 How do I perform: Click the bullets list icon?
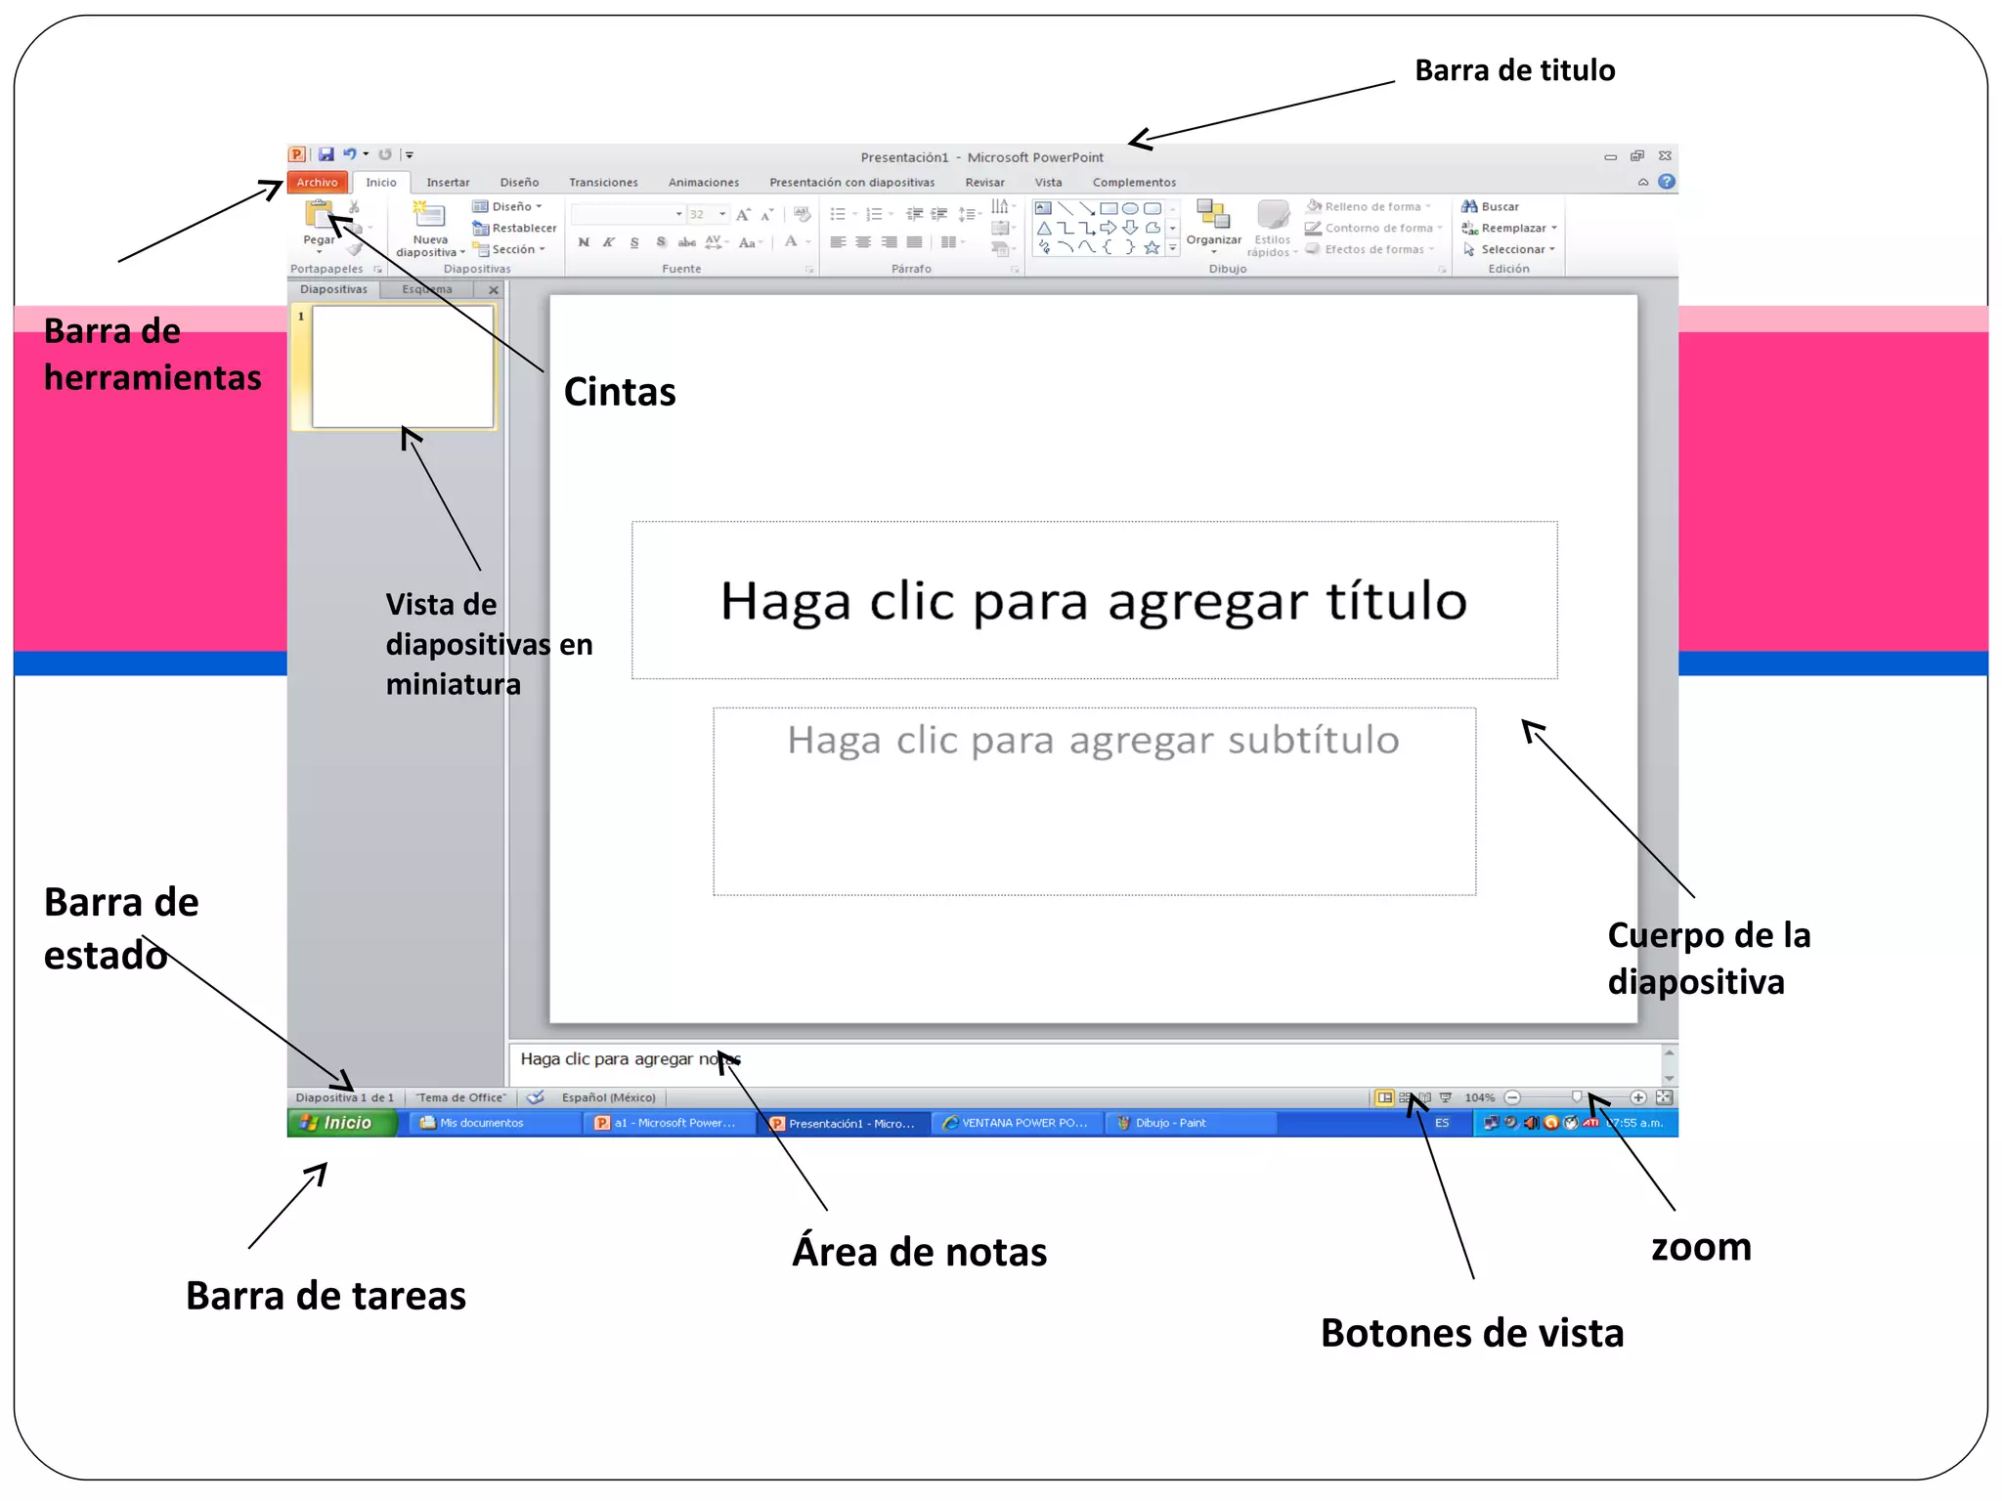point(838,214)
